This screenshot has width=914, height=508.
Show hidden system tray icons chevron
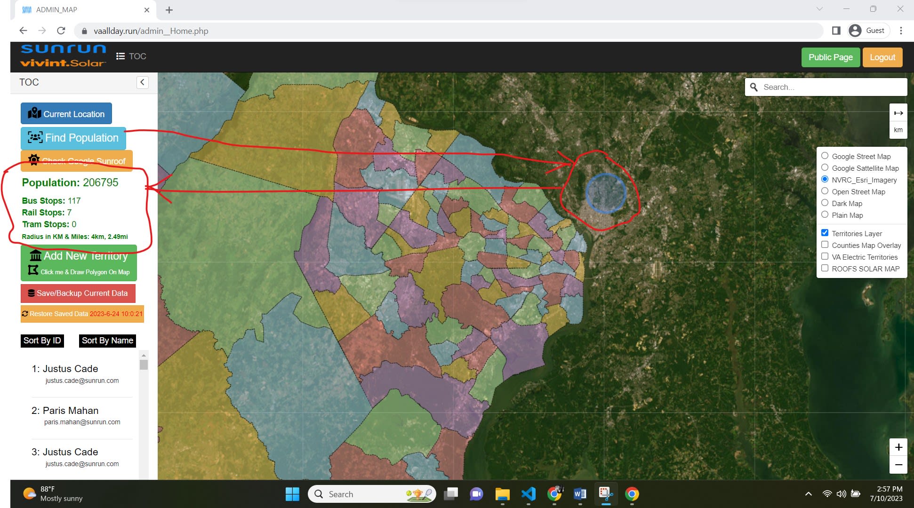(808, 494)
